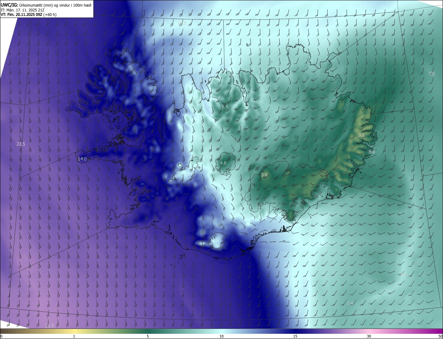Click the colorbar tick label '0'
443x339 pixels.
click(x=1, y=337)
